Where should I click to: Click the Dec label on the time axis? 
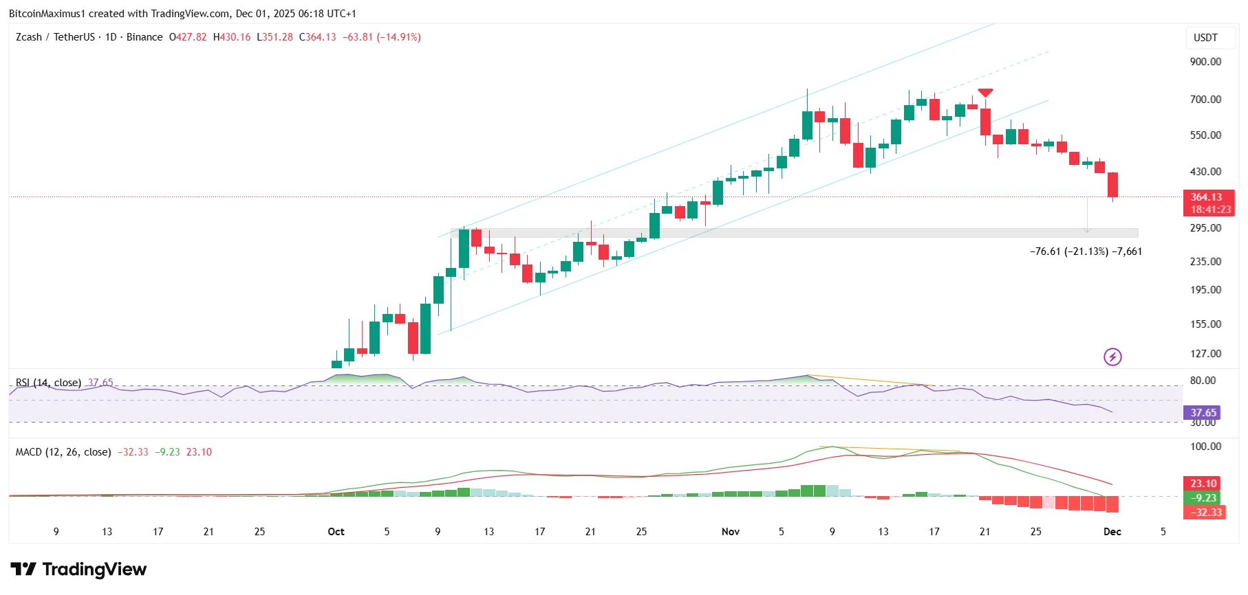(x=1112, y=532)
